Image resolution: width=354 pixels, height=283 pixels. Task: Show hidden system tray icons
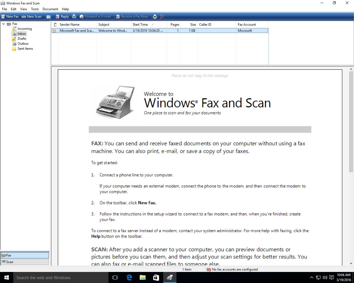[312, 277]
